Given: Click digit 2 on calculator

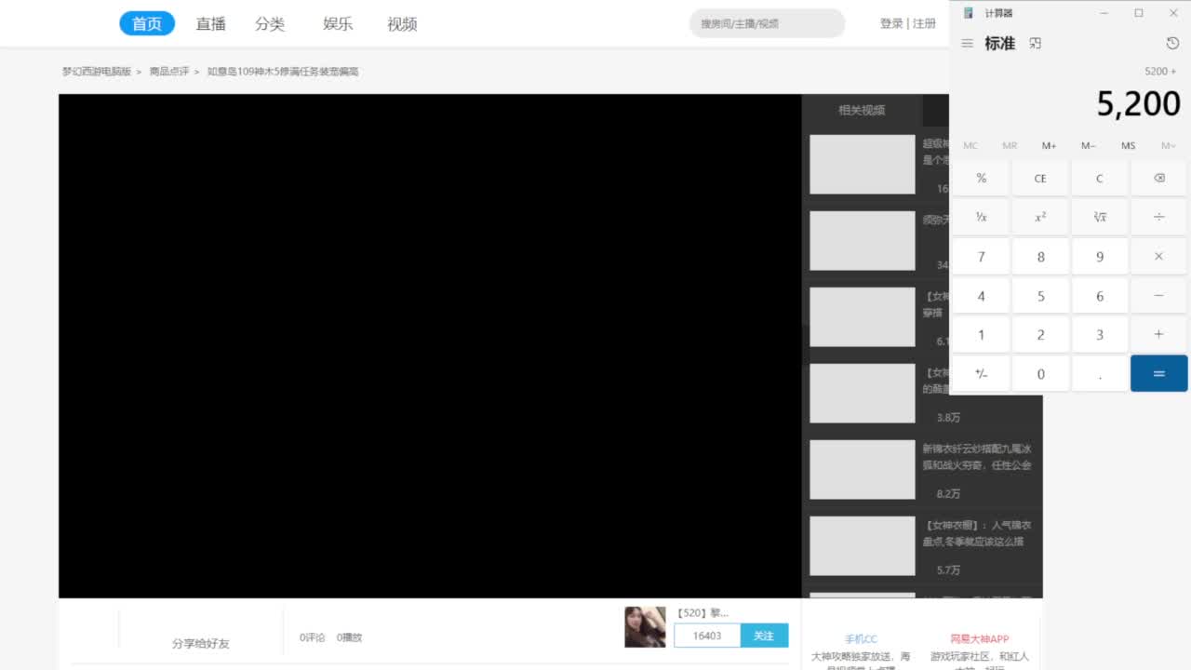Looking at the screenshot, I should click(1040, 334).
